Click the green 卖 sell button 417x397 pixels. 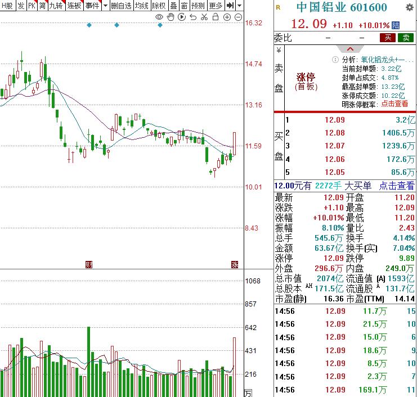(406, 38)
